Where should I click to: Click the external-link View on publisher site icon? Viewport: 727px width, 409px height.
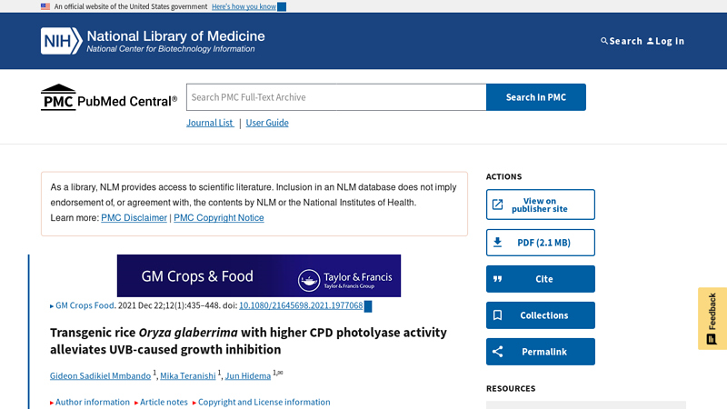pos(497,205)
